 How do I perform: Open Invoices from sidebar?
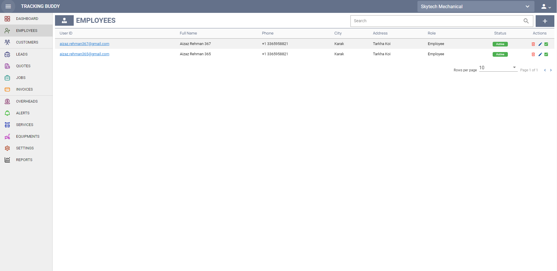pos(26,89)
